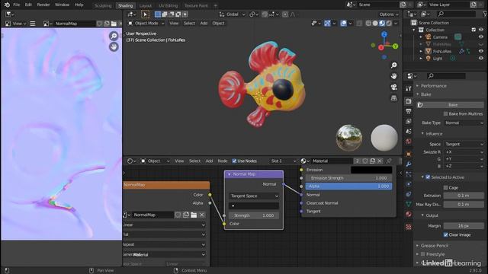Click the open image folder icon in the NormalMap node
The height and width of the screenshot is (274, 488).
194,215
